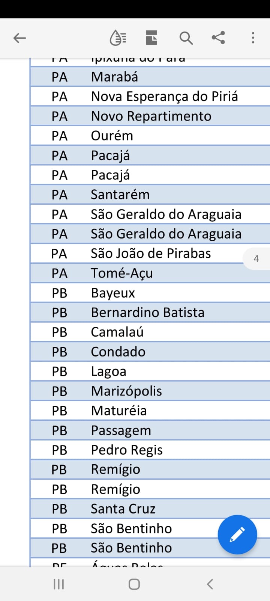Open the document search magnifier
Viewport: 270px width, 601px height.
coord(186,38)
